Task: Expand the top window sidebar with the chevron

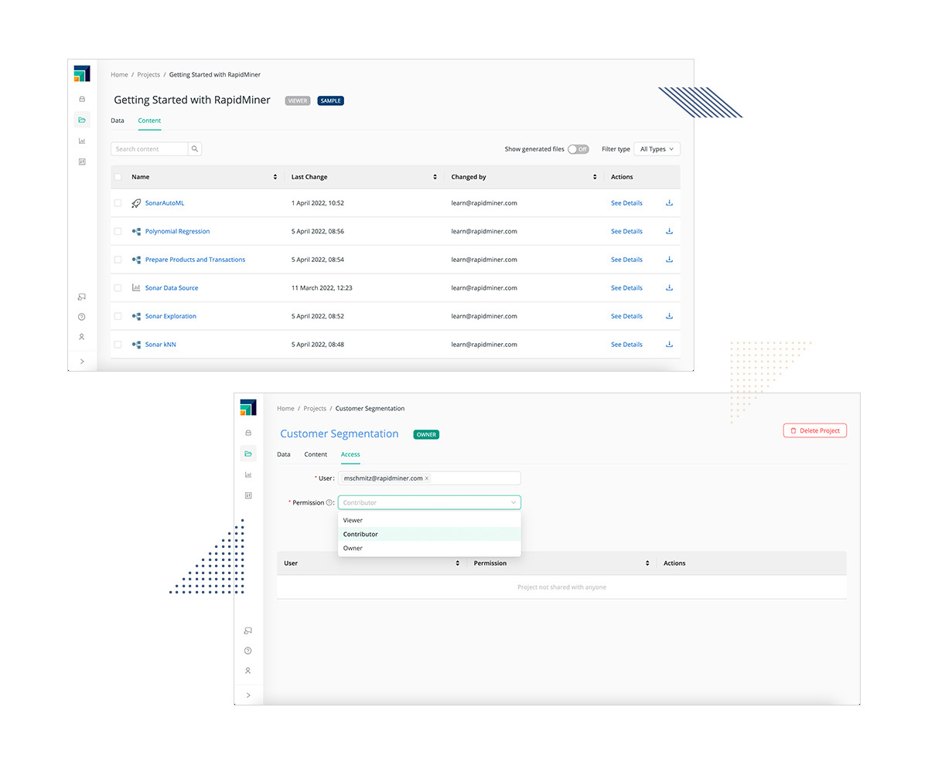Action: (82, 362)
